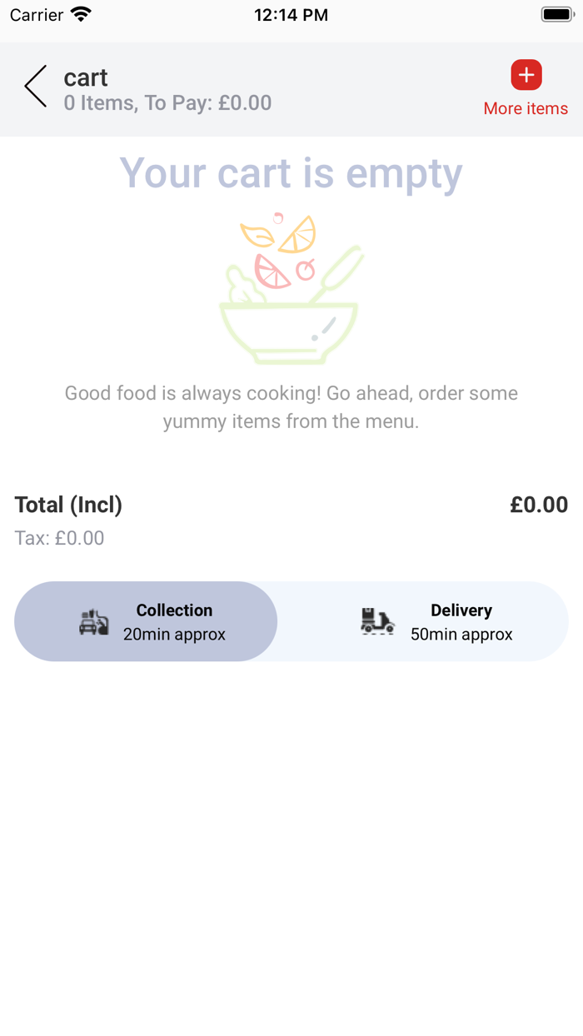Tap the "Tax: £0.00" line
583x1036 pixels.
[59, 538]
